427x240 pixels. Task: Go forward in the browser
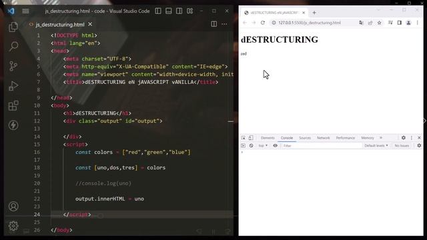pos(254,23)
